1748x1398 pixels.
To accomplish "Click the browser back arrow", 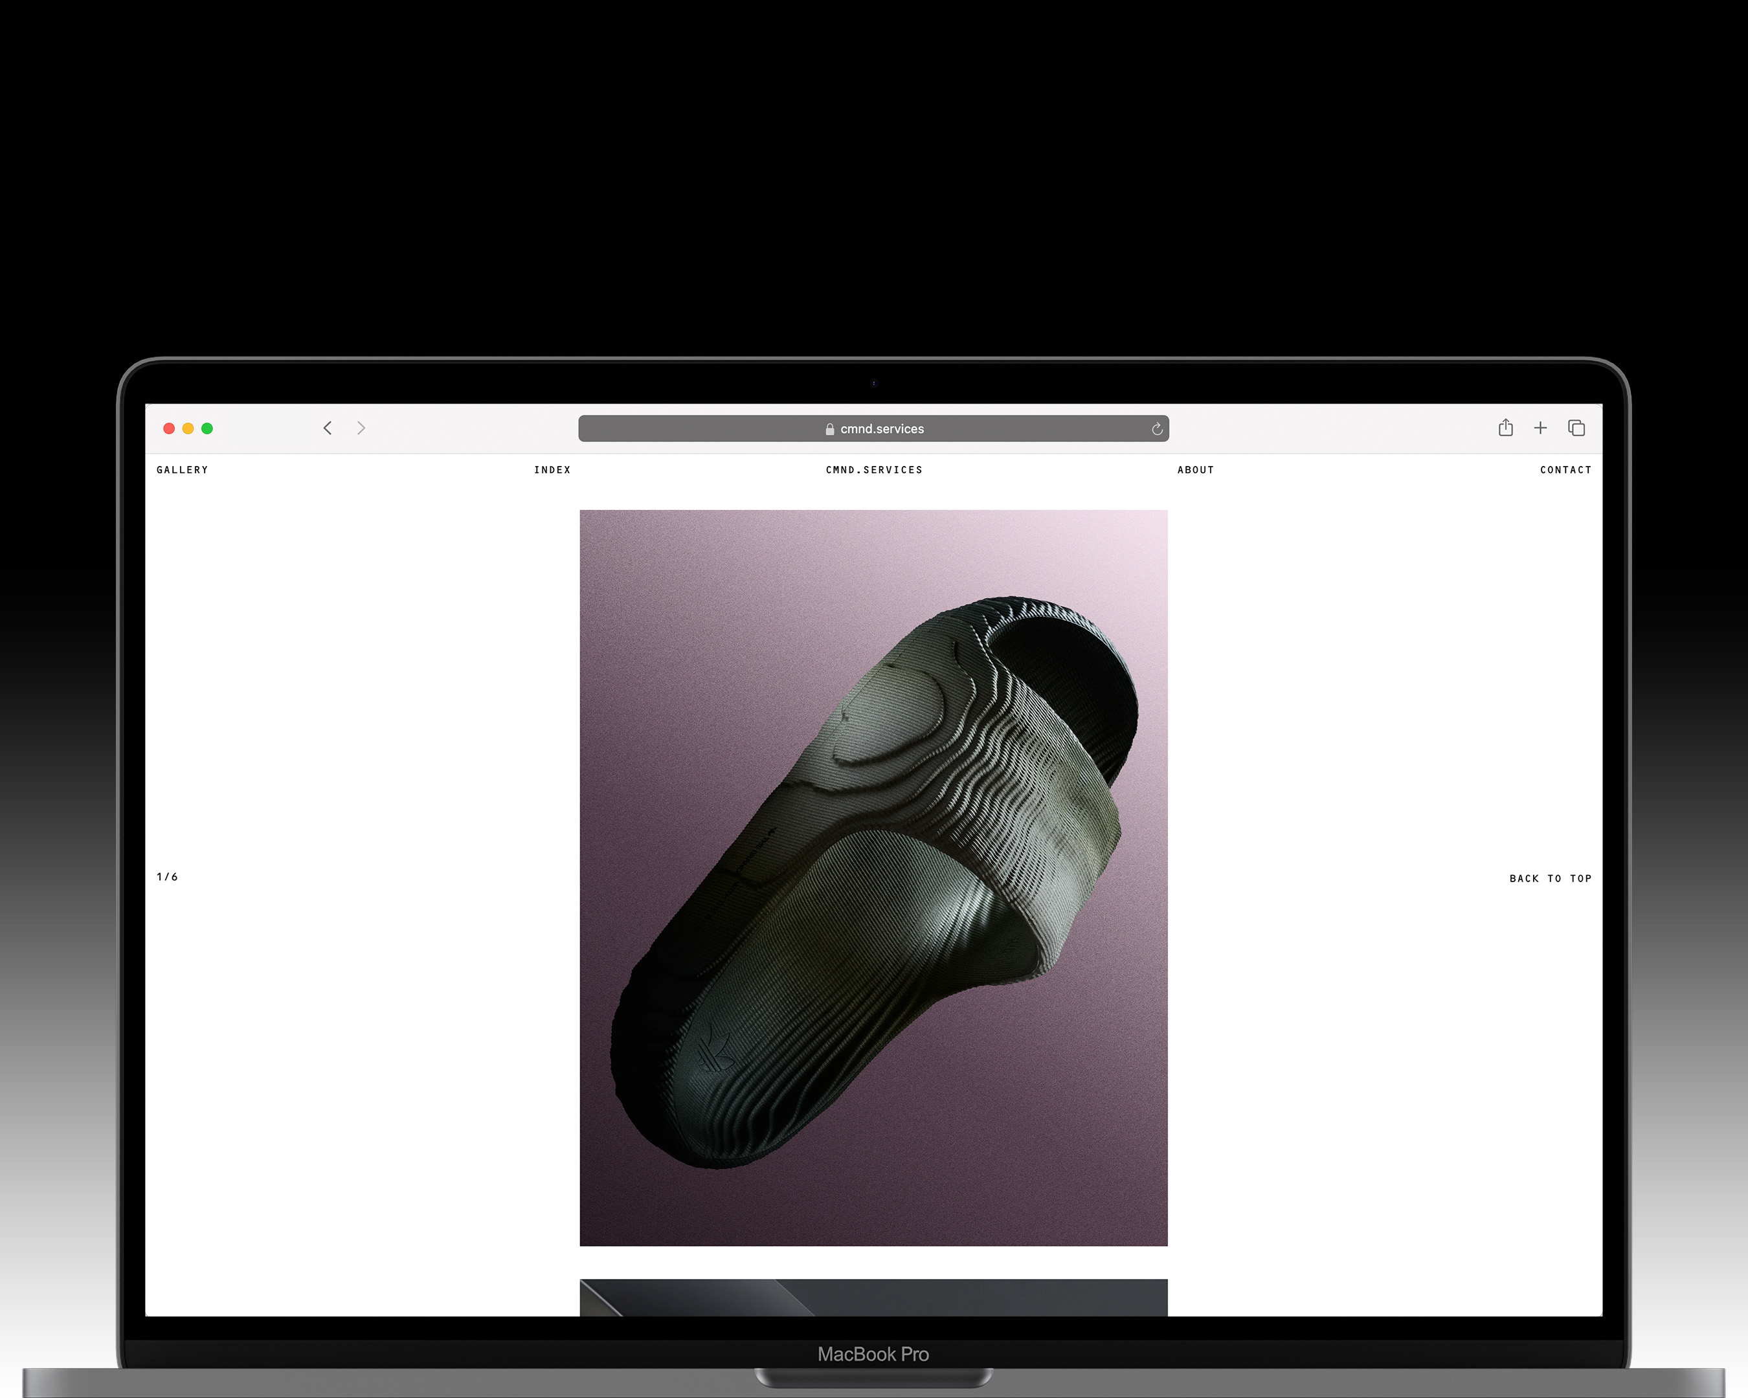I will click(328, 428).
